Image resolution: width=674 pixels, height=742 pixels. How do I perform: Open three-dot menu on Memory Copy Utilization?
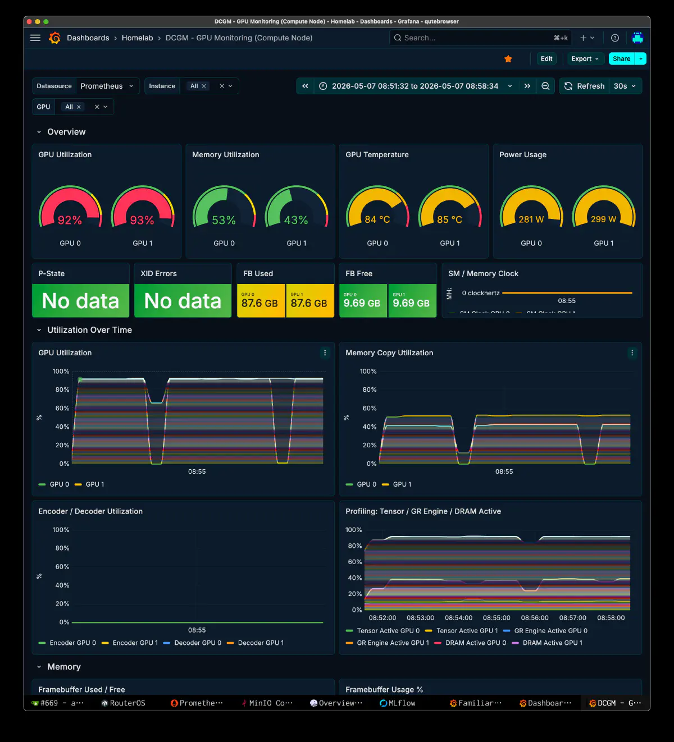point(632,352)
